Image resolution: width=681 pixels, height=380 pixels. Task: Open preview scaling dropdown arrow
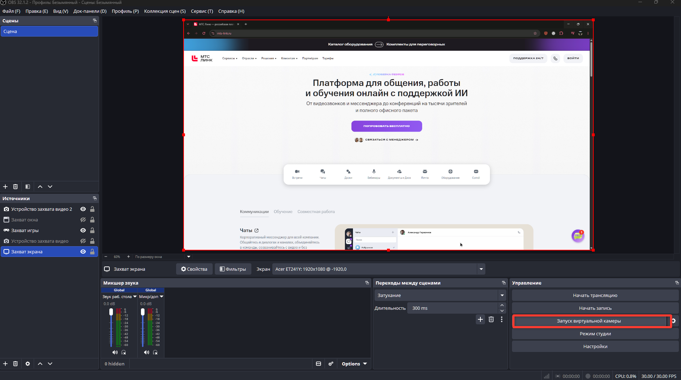(189, 257)
